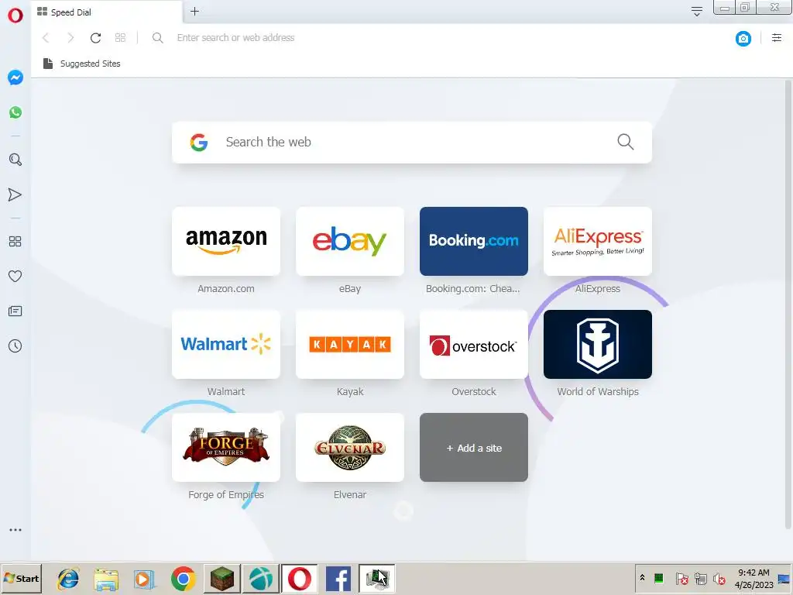The height and width of the screenshot is (595, 793).
Task: Open the Opera main menu logo
Action: [15, 15]
